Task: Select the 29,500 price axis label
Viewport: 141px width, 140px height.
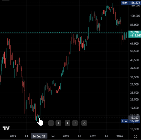Action: pos(134,84)
